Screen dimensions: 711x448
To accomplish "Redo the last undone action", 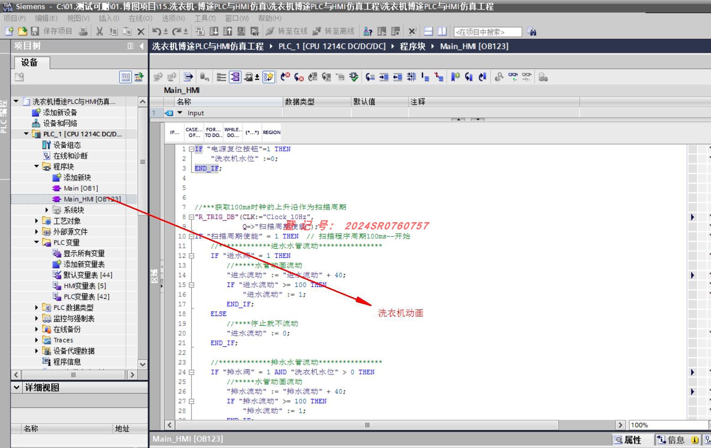I will 177,31.
